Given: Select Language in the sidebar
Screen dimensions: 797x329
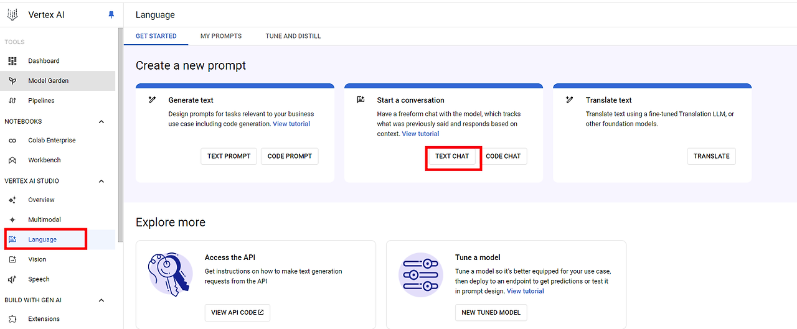Looking at the screenshot, I should pyautogui.click(x=57, y=239).
